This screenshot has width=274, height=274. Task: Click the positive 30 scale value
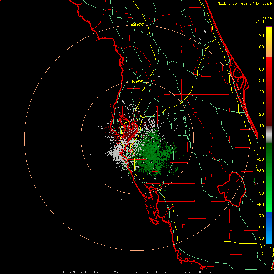click(x=262, y=103)
